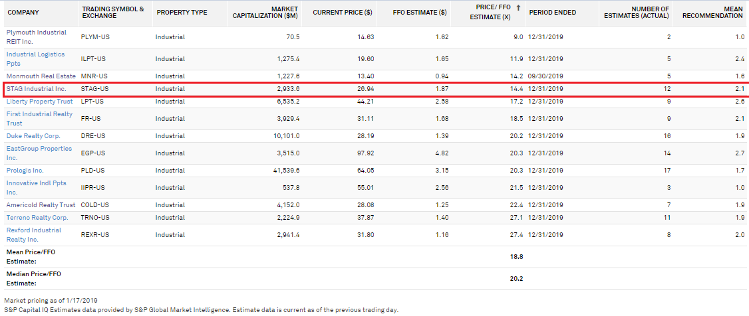
Task: Click the Market pricing as of 1/17/2019 note
Action: click(51, 300)
